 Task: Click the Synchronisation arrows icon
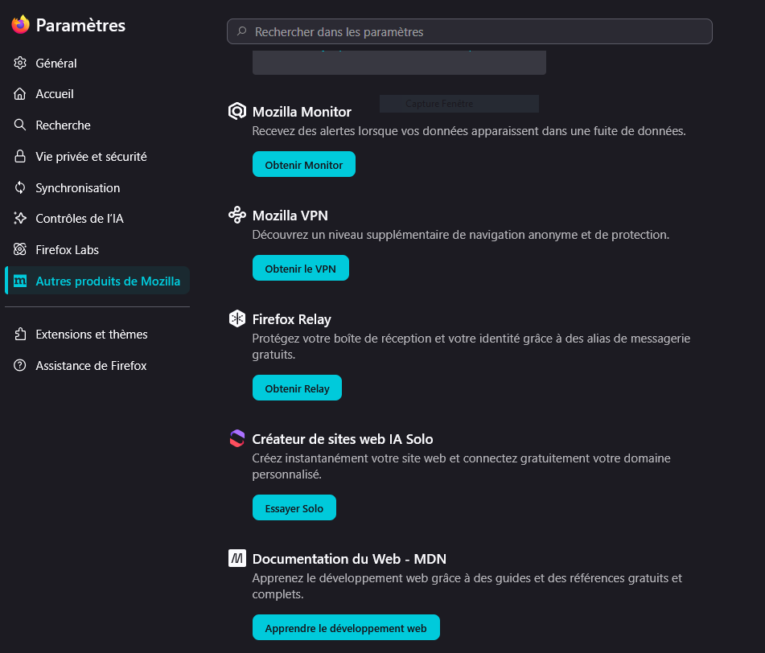[20, 187]
